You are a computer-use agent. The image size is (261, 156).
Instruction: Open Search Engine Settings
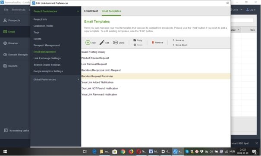click(x=47, y=64)
